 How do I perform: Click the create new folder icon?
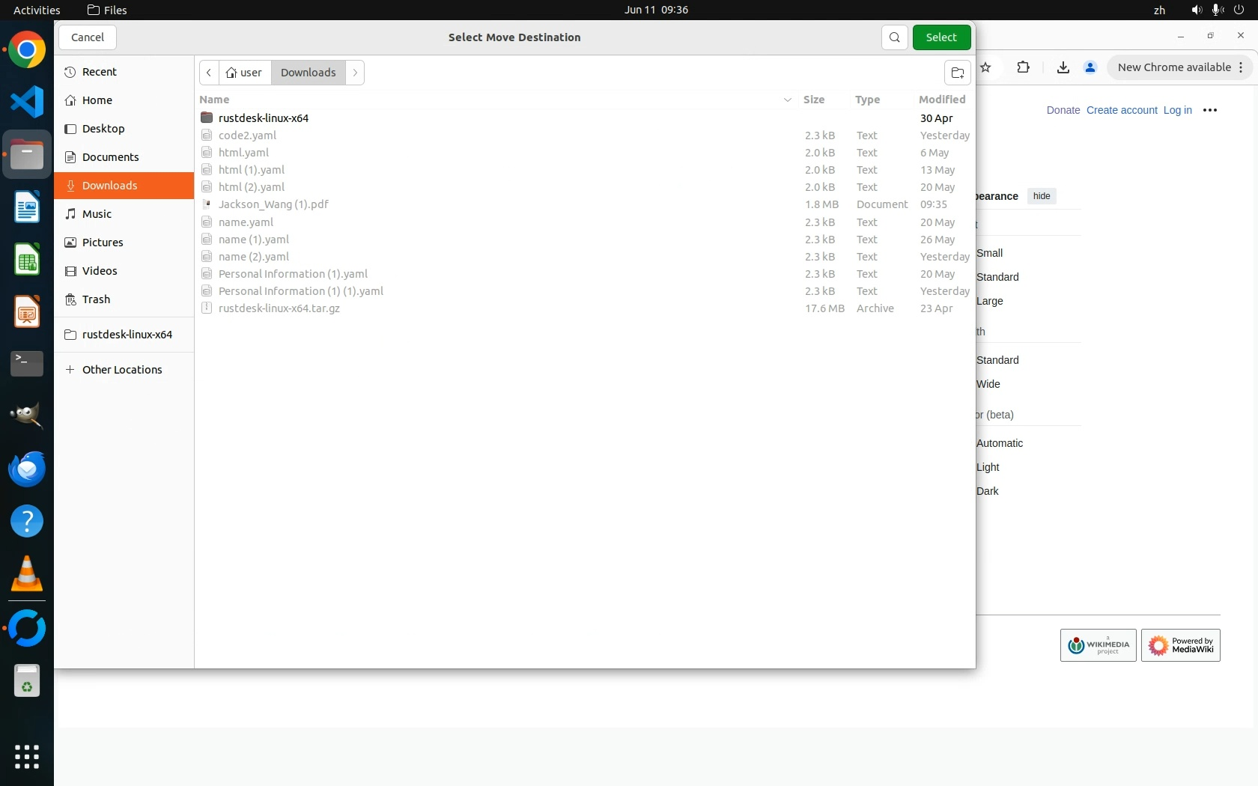pos(957,73)
